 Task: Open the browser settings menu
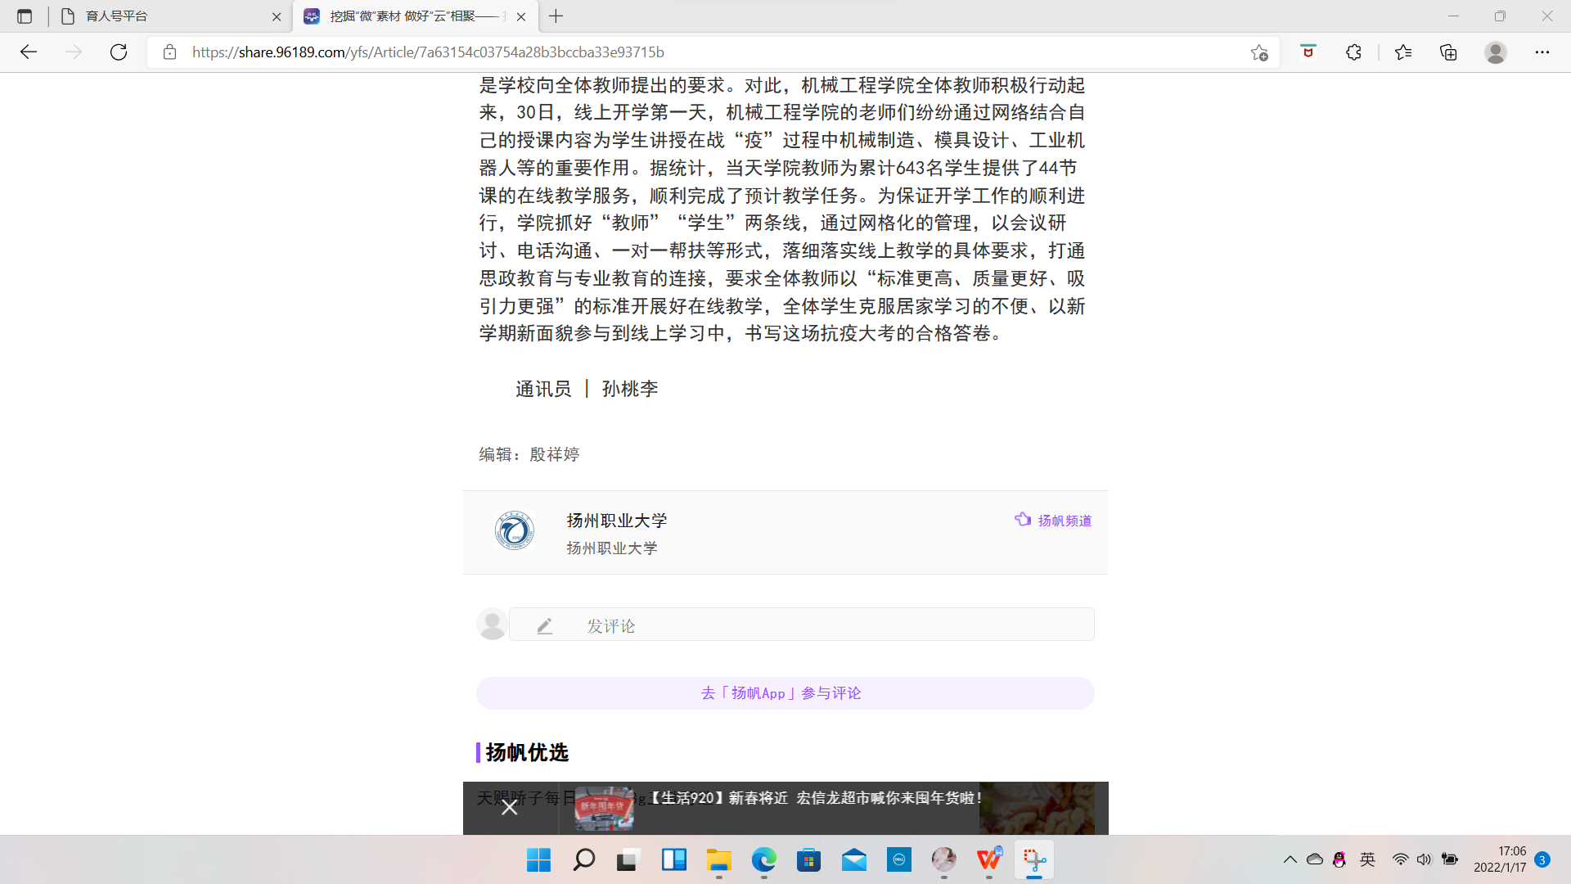click(1543, 52)
